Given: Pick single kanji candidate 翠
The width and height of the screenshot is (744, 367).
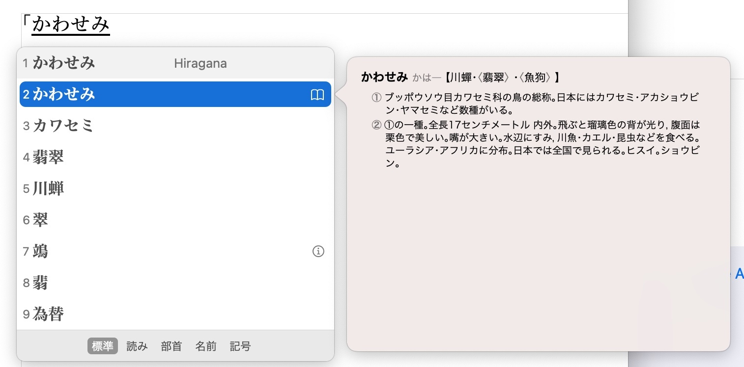Looking at the screenshot, I should coord(40,220).
